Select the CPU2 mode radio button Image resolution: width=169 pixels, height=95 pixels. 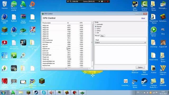(x=96, y=31)
